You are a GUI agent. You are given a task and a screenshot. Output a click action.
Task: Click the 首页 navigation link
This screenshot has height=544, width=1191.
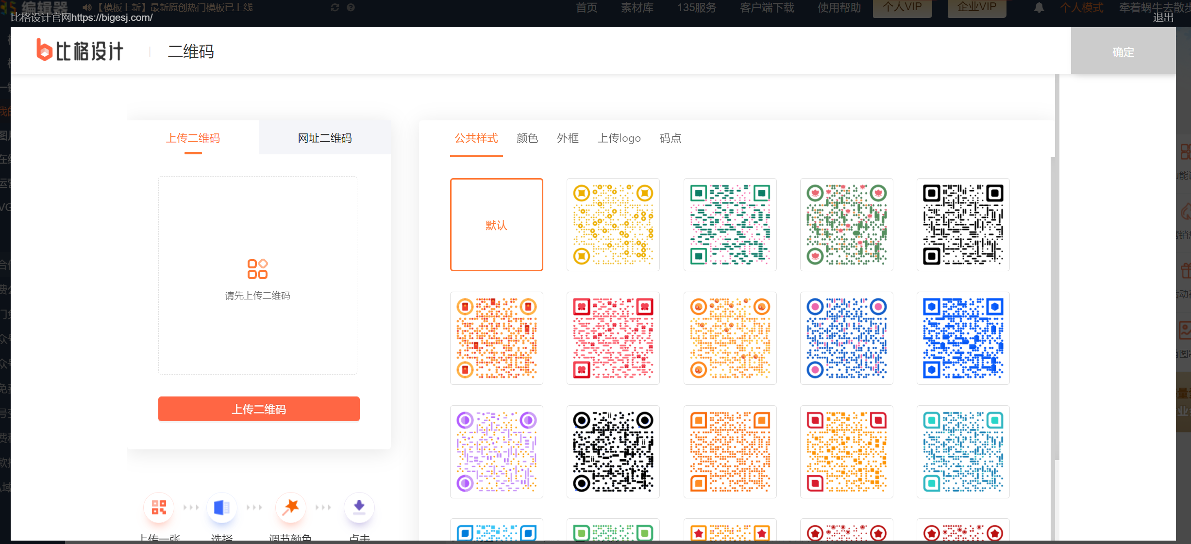(x=587, y=8)
